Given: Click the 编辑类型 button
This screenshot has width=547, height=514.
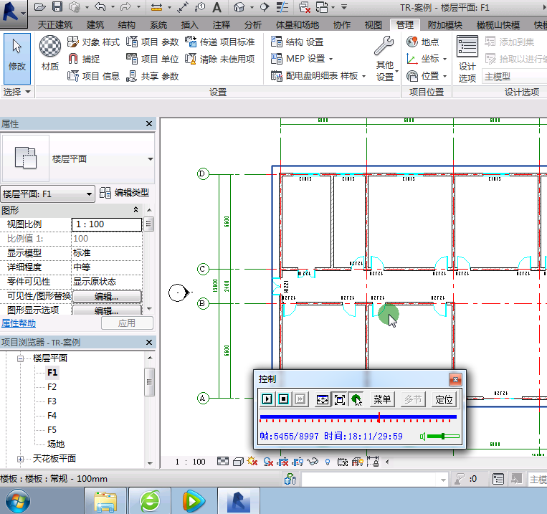Looking at the screenshot, I should point(125,193).
